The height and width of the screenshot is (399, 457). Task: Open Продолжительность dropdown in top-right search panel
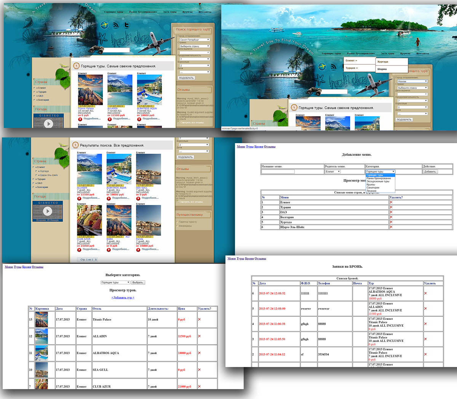(412, 101)
